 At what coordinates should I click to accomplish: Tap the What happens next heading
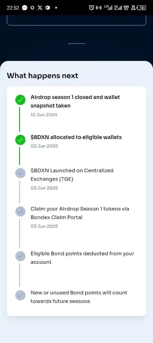coord(43,76)
